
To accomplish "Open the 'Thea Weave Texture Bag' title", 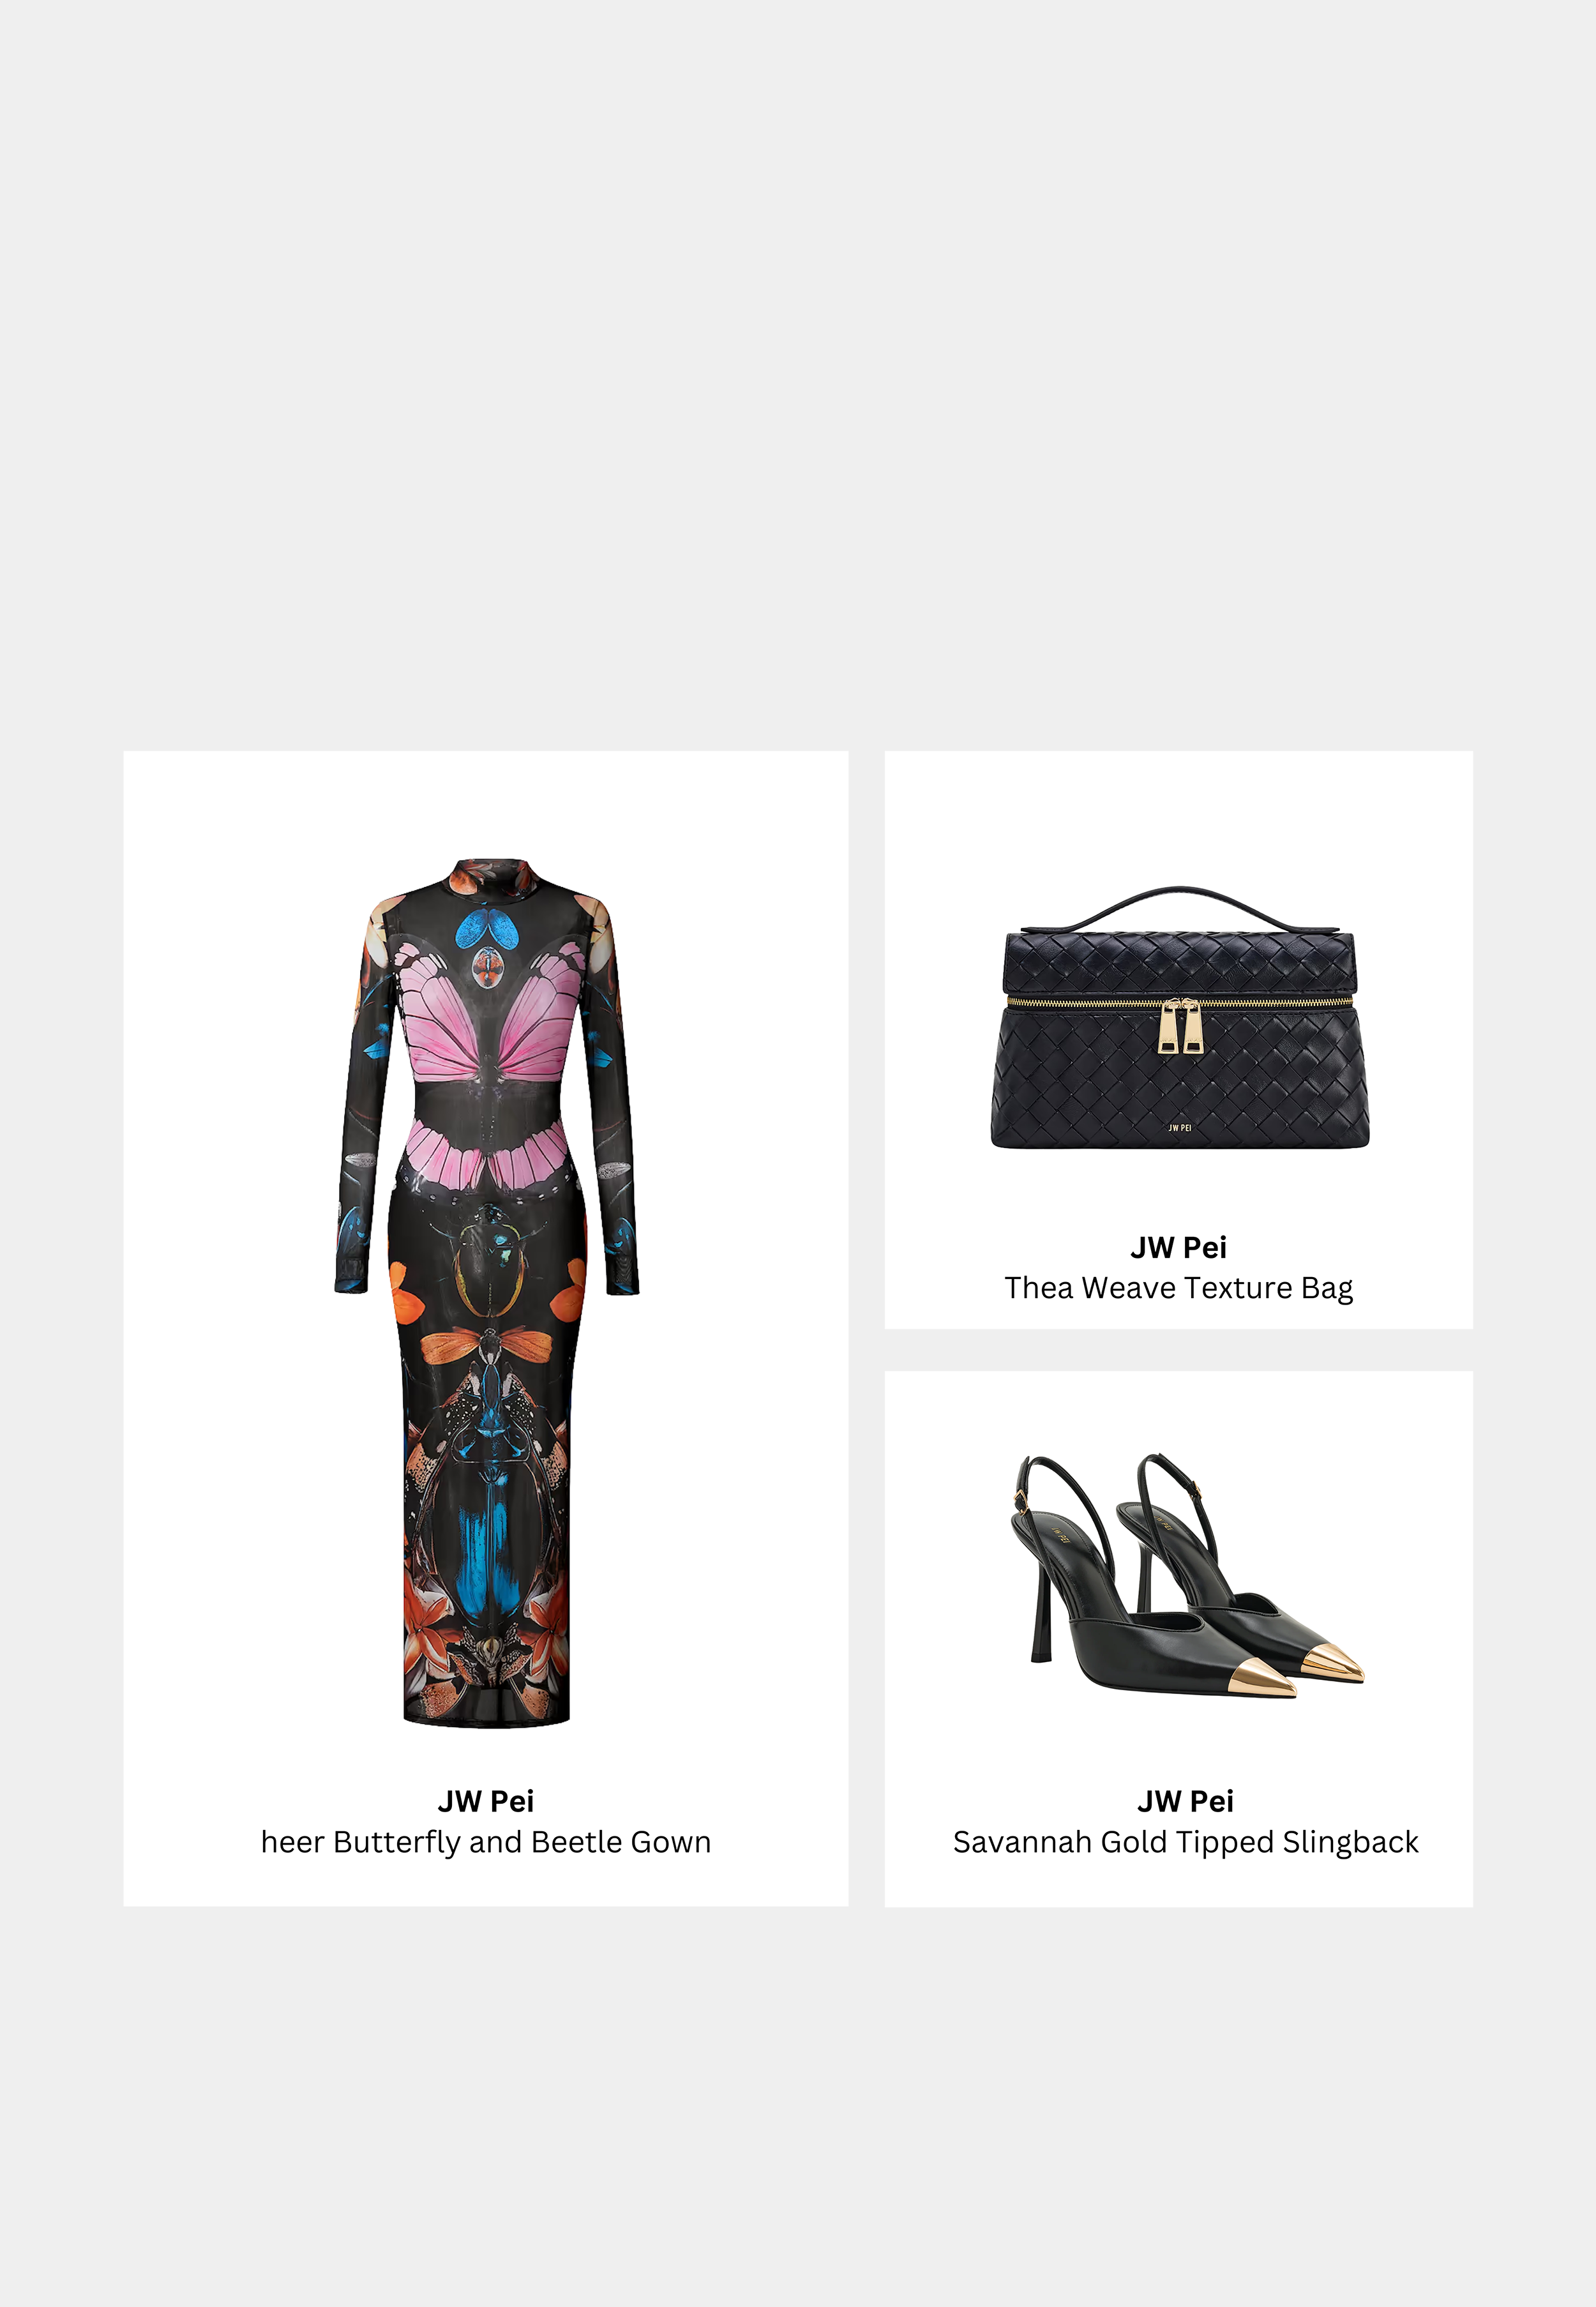I will pyautogui.click(x=1179, y=1288).
